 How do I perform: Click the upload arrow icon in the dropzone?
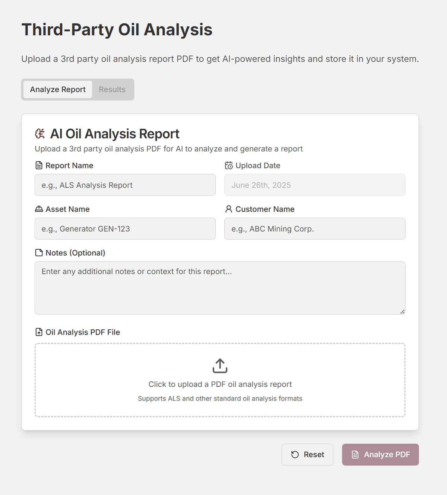(219, 365)
